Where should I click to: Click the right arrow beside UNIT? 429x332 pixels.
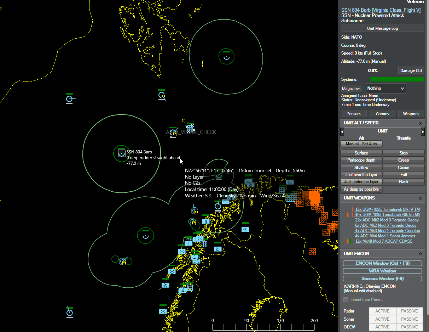point(423,132)
